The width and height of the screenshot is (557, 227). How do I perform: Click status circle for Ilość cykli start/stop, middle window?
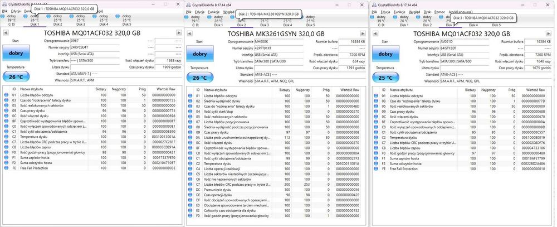coord(190,112)
